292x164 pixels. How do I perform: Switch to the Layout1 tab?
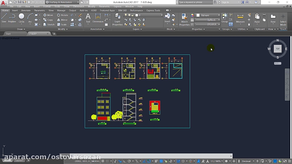click(19, 160)
